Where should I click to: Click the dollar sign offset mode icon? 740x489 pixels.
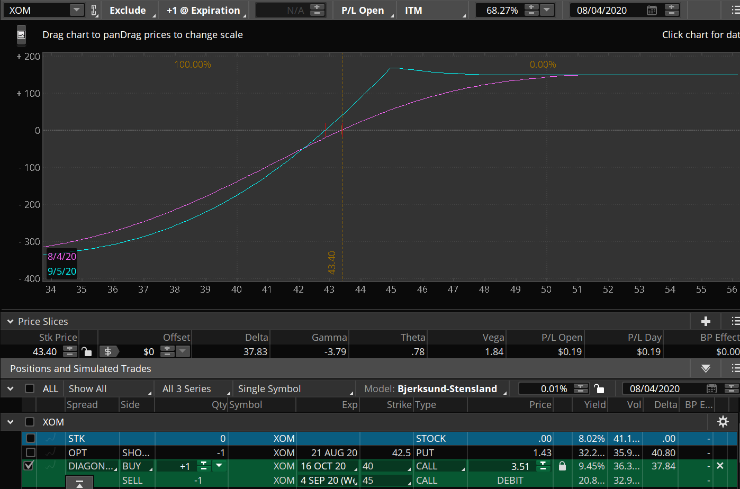[x=109, y=351]
